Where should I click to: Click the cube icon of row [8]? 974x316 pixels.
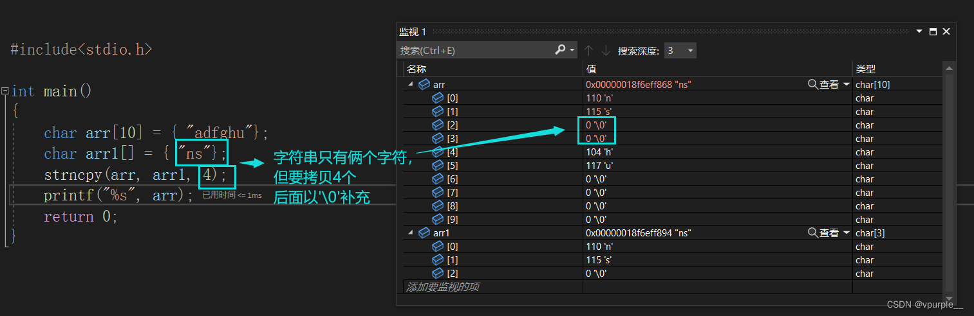point(438,206)
